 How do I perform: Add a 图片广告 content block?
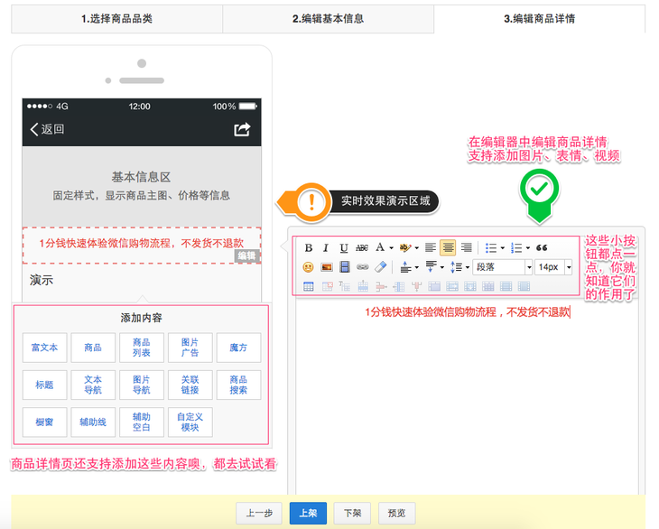coord(190,348)
